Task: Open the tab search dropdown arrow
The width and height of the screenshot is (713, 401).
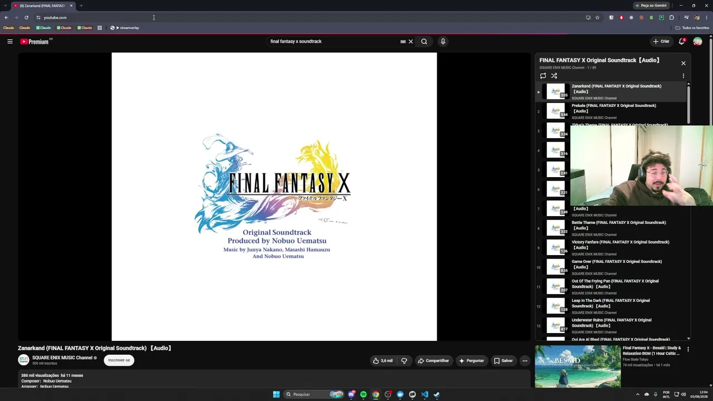Action: point(5,6)
